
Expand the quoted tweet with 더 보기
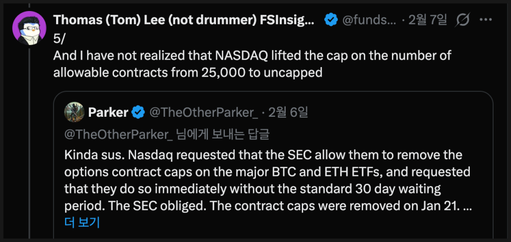pyautogui.click(x=82, y=222)
